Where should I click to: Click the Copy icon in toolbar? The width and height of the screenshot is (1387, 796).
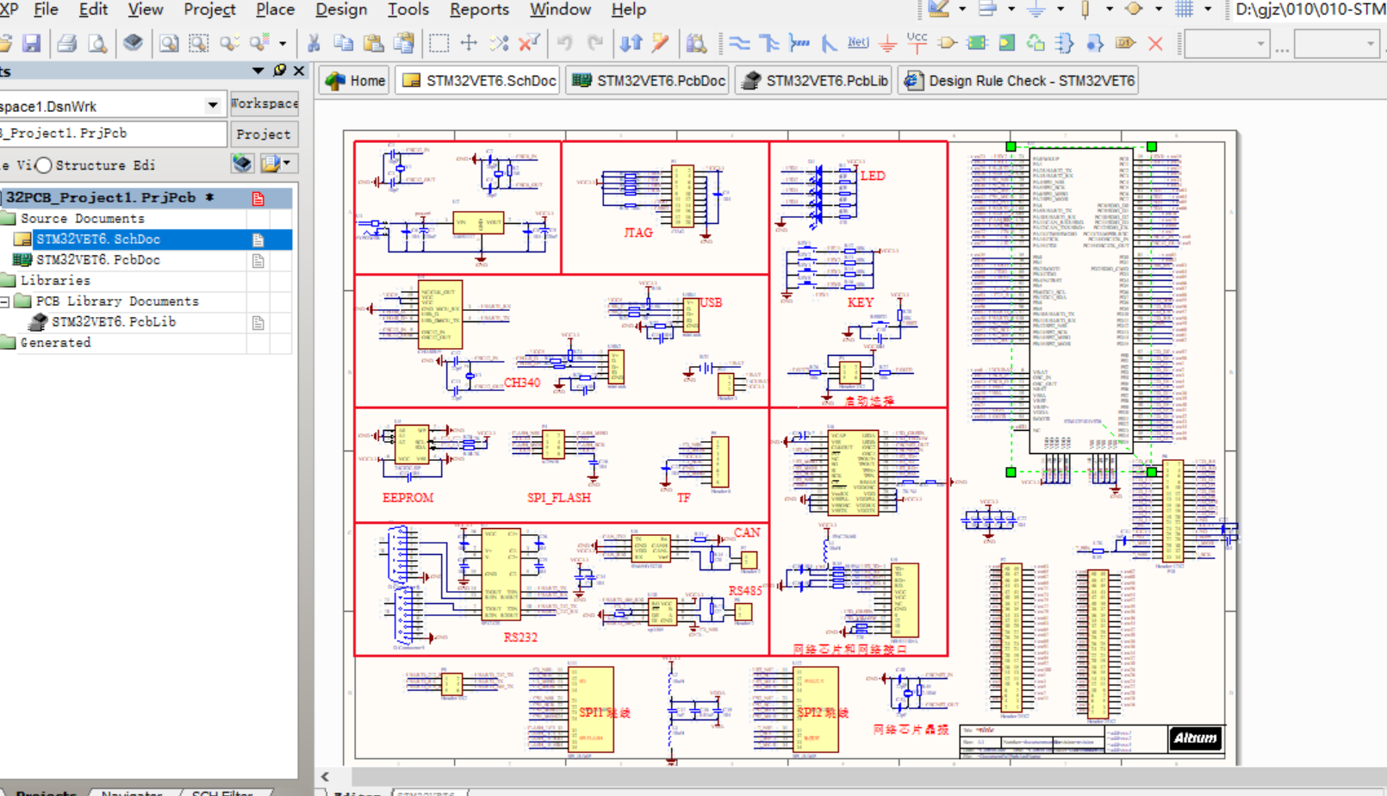tap(343, 43)
